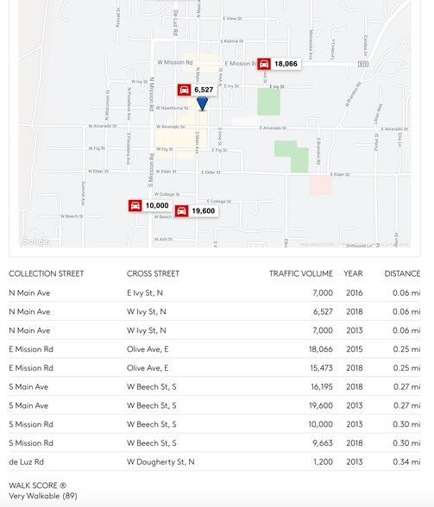This screenshot has height=507, width=434.
Task: Click the 18,066 traffic count car icon
Action: click(x=264, y=64)
